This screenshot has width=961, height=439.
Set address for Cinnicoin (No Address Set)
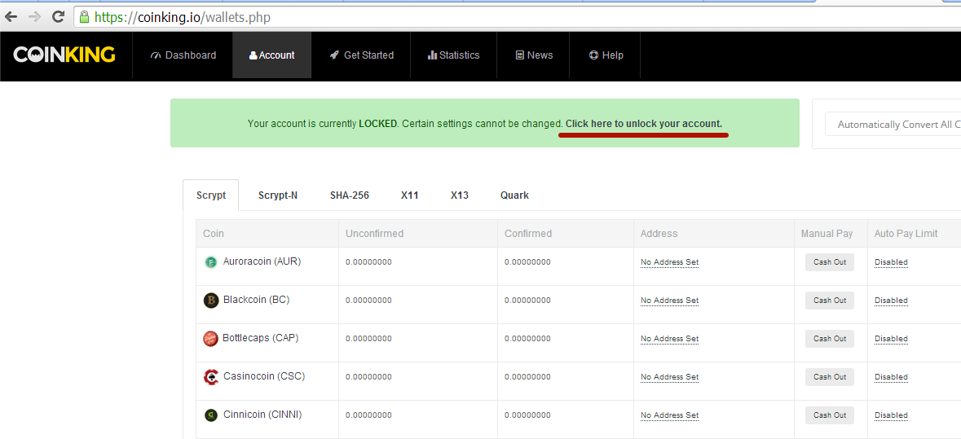pos(669,415)
